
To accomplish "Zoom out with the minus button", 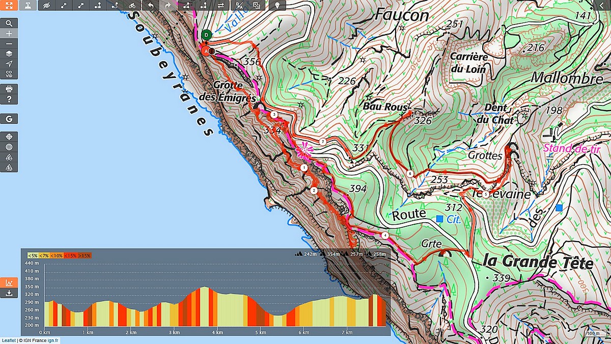I will coord(9,43).
